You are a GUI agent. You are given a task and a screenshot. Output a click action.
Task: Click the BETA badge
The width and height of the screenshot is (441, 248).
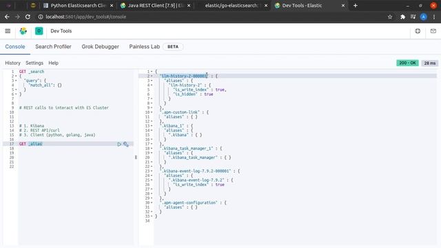[x=173, y=47]
